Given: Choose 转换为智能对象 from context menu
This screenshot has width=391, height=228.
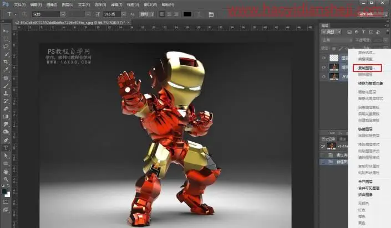Looking at the screenshot, I should tap(370, 84).
